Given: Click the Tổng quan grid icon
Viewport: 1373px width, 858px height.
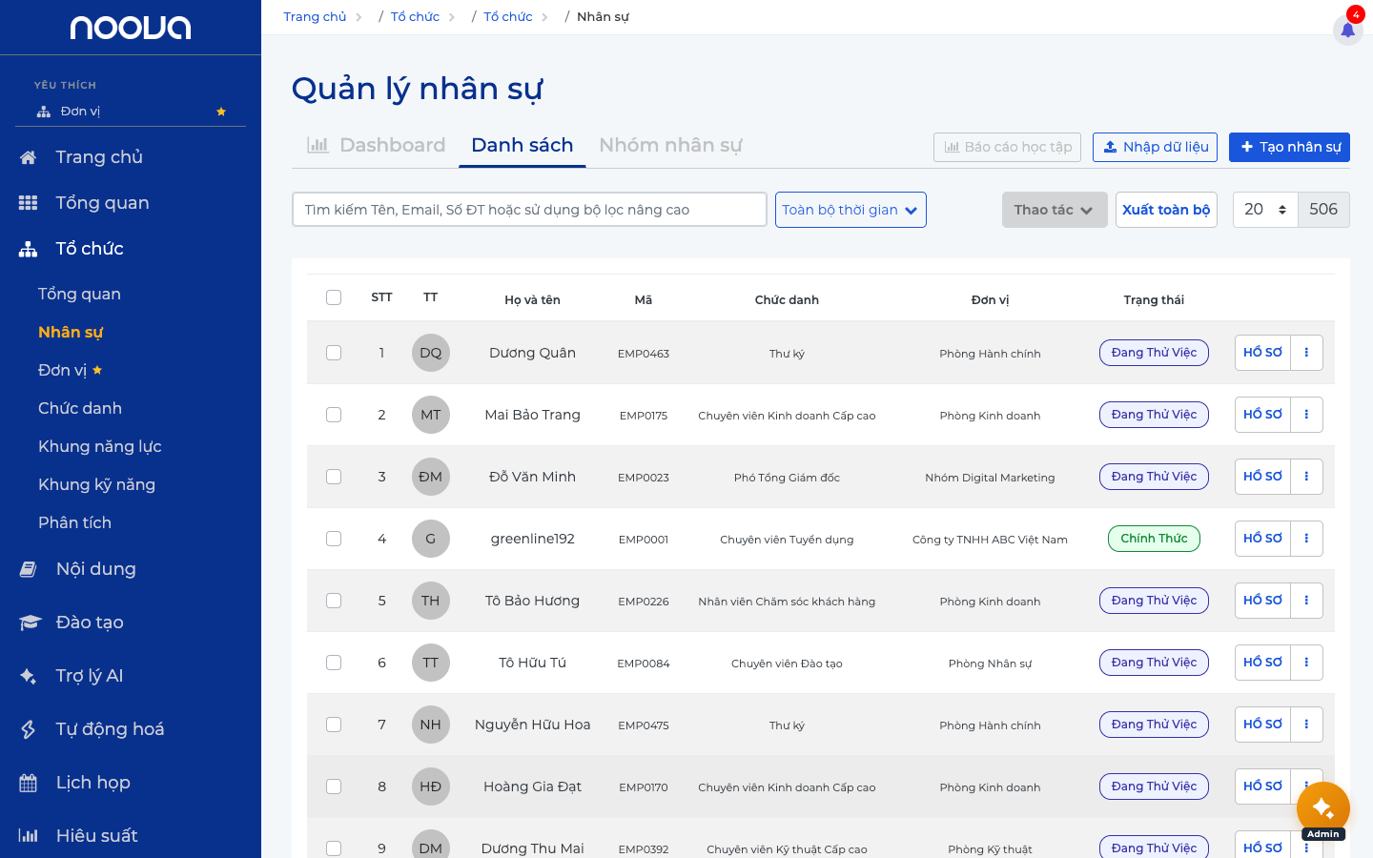Looking at the screenshot, I should (x=29, y=203).
